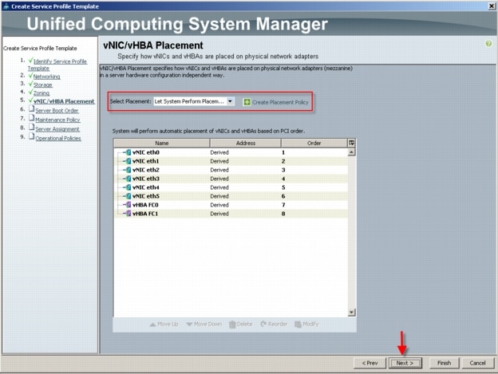Viewport: 498px width, 374px height.
Task: Go to the Networking step
Action: click(46, 77)
